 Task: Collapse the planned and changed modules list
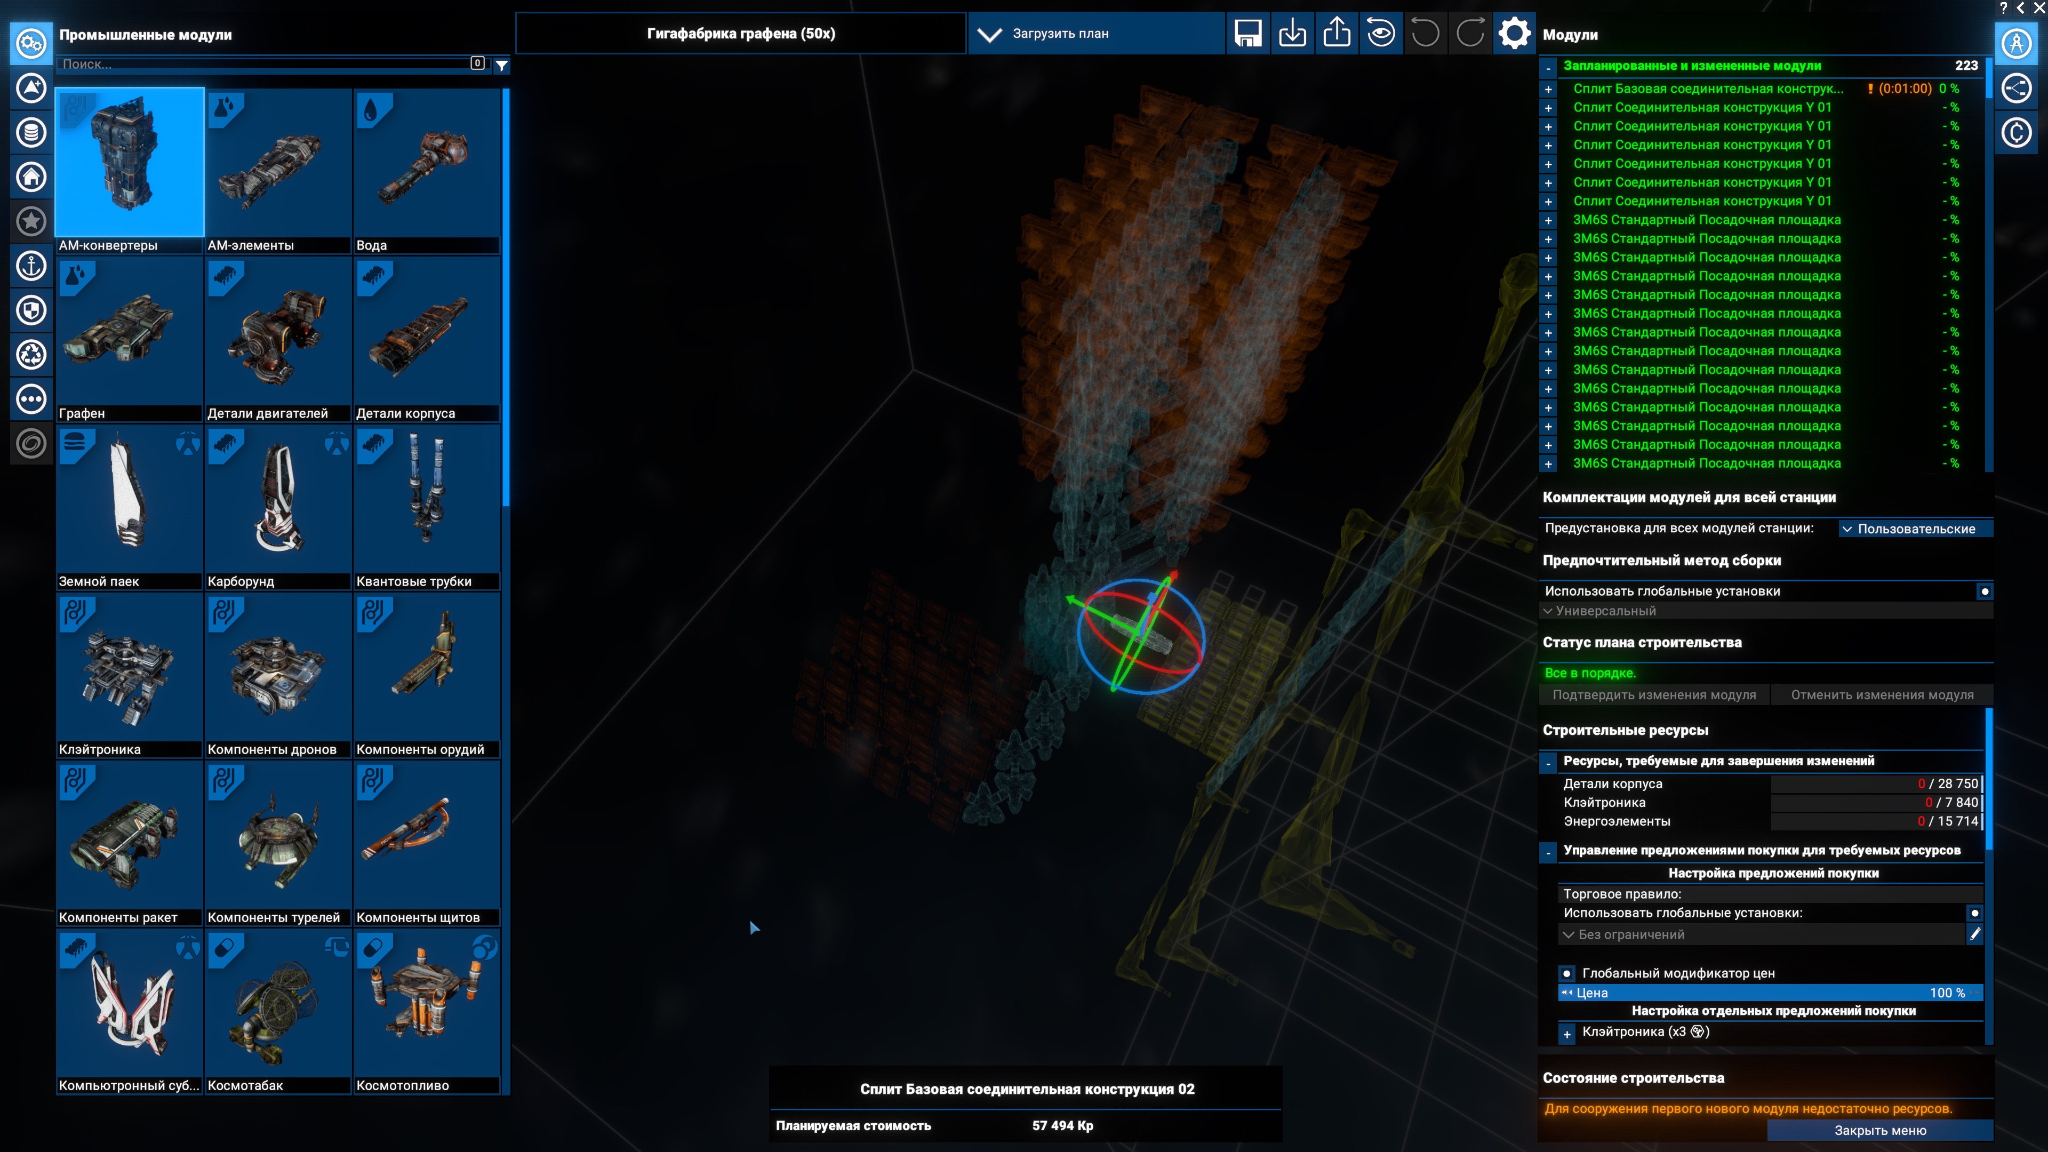click(1548, 67)
